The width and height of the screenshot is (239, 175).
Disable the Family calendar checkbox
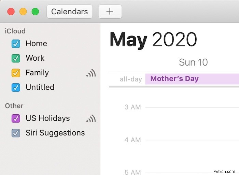(16, 73)
